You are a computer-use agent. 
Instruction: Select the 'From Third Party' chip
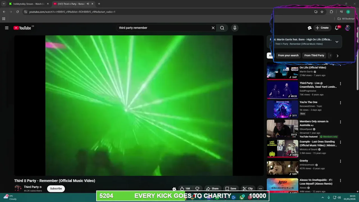pos(314,56)
